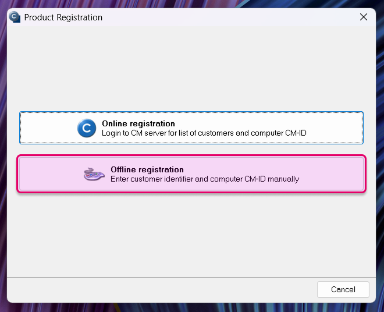Click blank space left of blue C icon
384x312 pixels.
click(49, 127)
